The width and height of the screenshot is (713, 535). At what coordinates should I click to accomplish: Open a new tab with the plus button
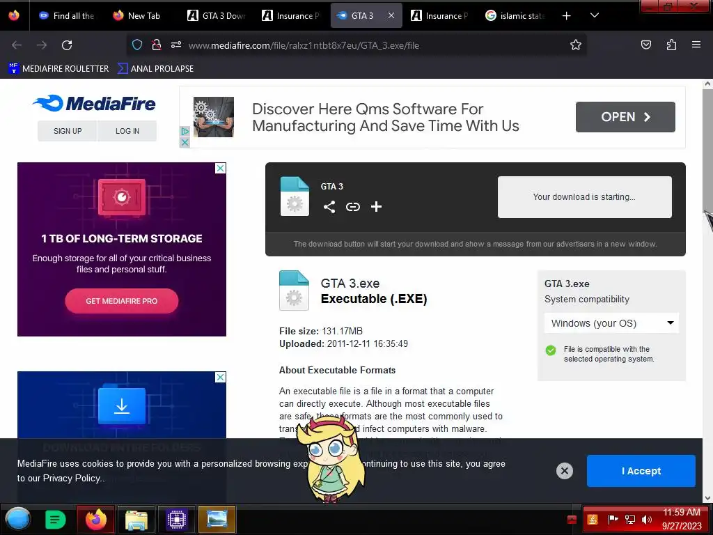[x=567, y=16]
